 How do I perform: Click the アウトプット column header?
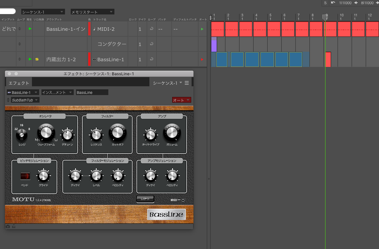[x=54, y=19]
